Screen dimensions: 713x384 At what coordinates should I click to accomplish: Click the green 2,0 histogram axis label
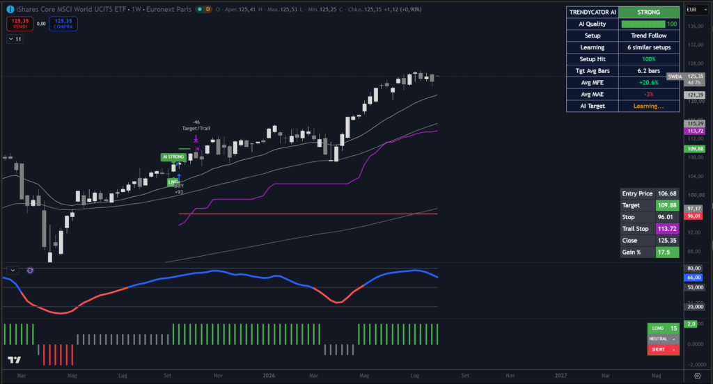click(x=691, y=324)
